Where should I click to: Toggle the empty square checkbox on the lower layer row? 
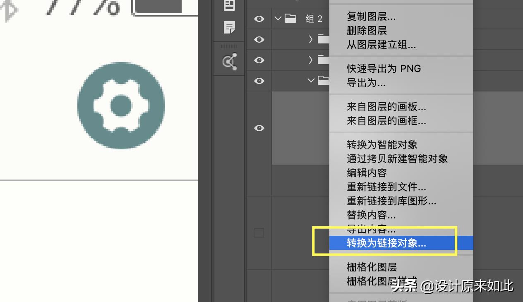(x=259, y=233)
